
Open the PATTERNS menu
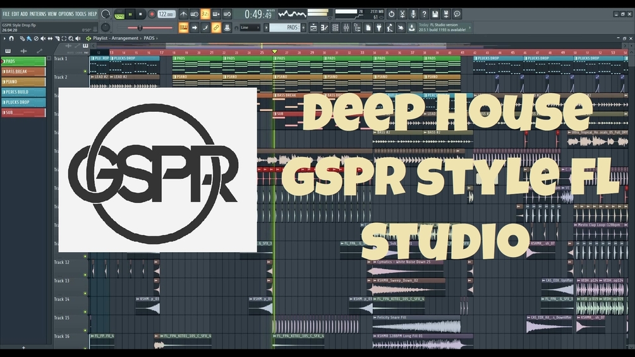pyautogui.click(x=38, y=14)
